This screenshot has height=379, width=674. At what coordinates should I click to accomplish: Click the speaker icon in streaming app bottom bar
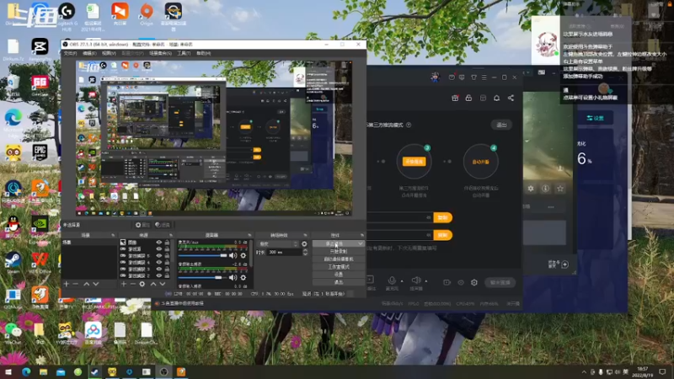415,280
